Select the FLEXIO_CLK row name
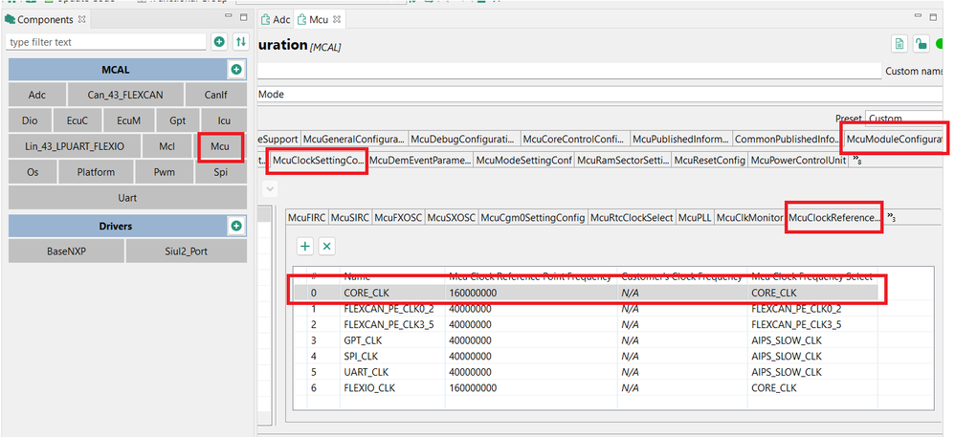Image resolution: width=955 pixels, height=437 pixels. tap(369, 387)
